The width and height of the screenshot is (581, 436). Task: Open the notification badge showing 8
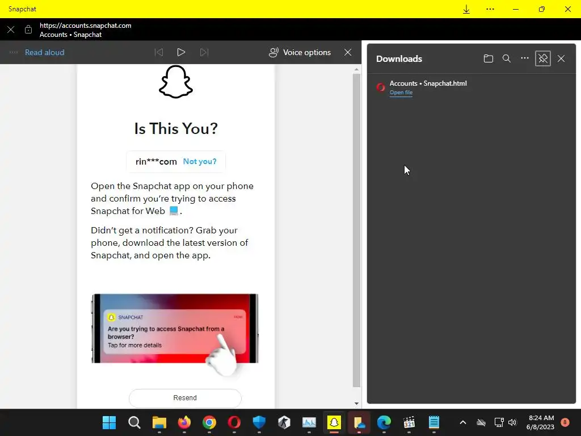click(x=565, y=422)
